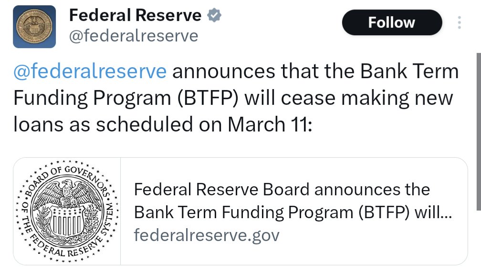
Task: Click the Federal Reserve display name
Action: click(x=135, y=16)
